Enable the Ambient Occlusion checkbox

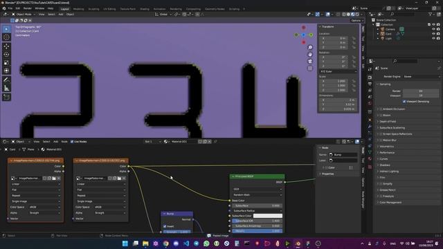(381, 109)
